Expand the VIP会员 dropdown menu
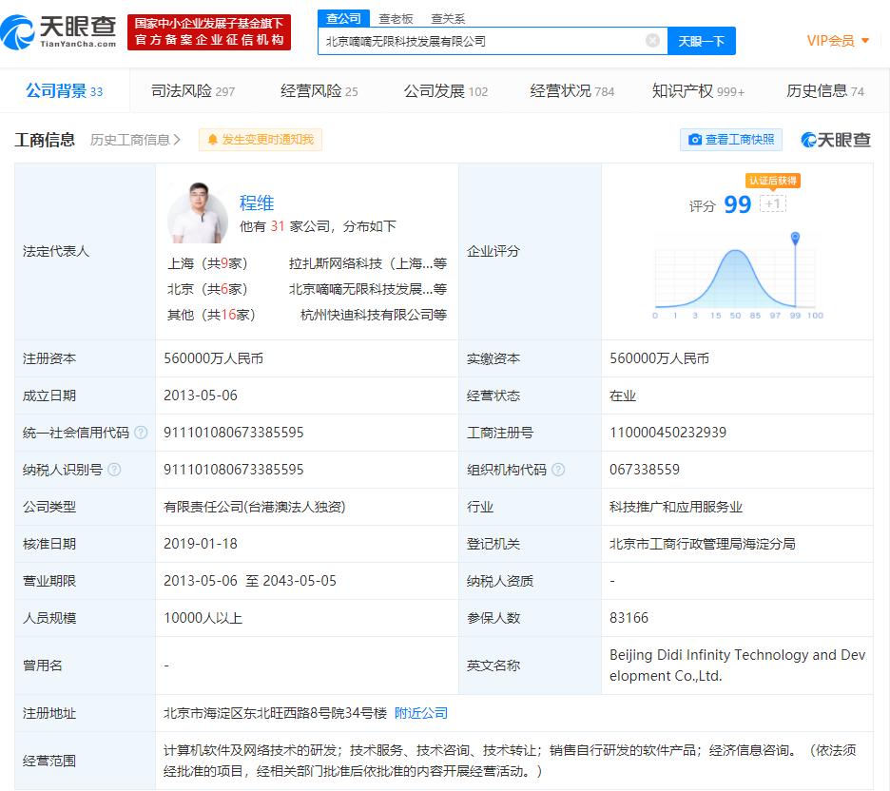The image size is (890, 791). tap(838, 41)
